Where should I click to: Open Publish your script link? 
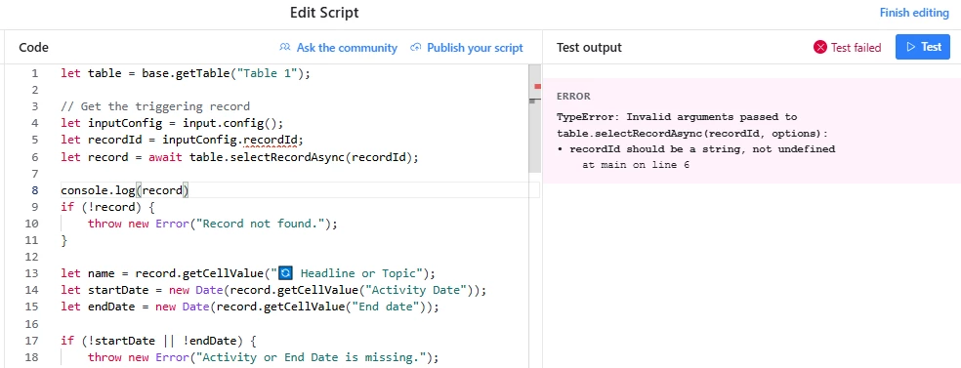tap(475, 47)
